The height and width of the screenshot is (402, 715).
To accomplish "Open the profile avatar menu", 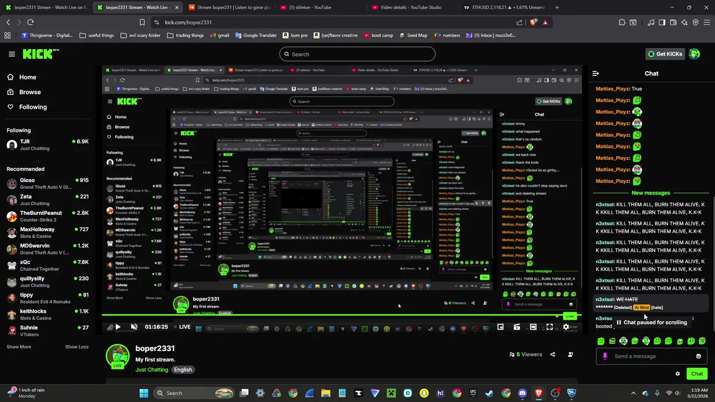I will (694, 54).
